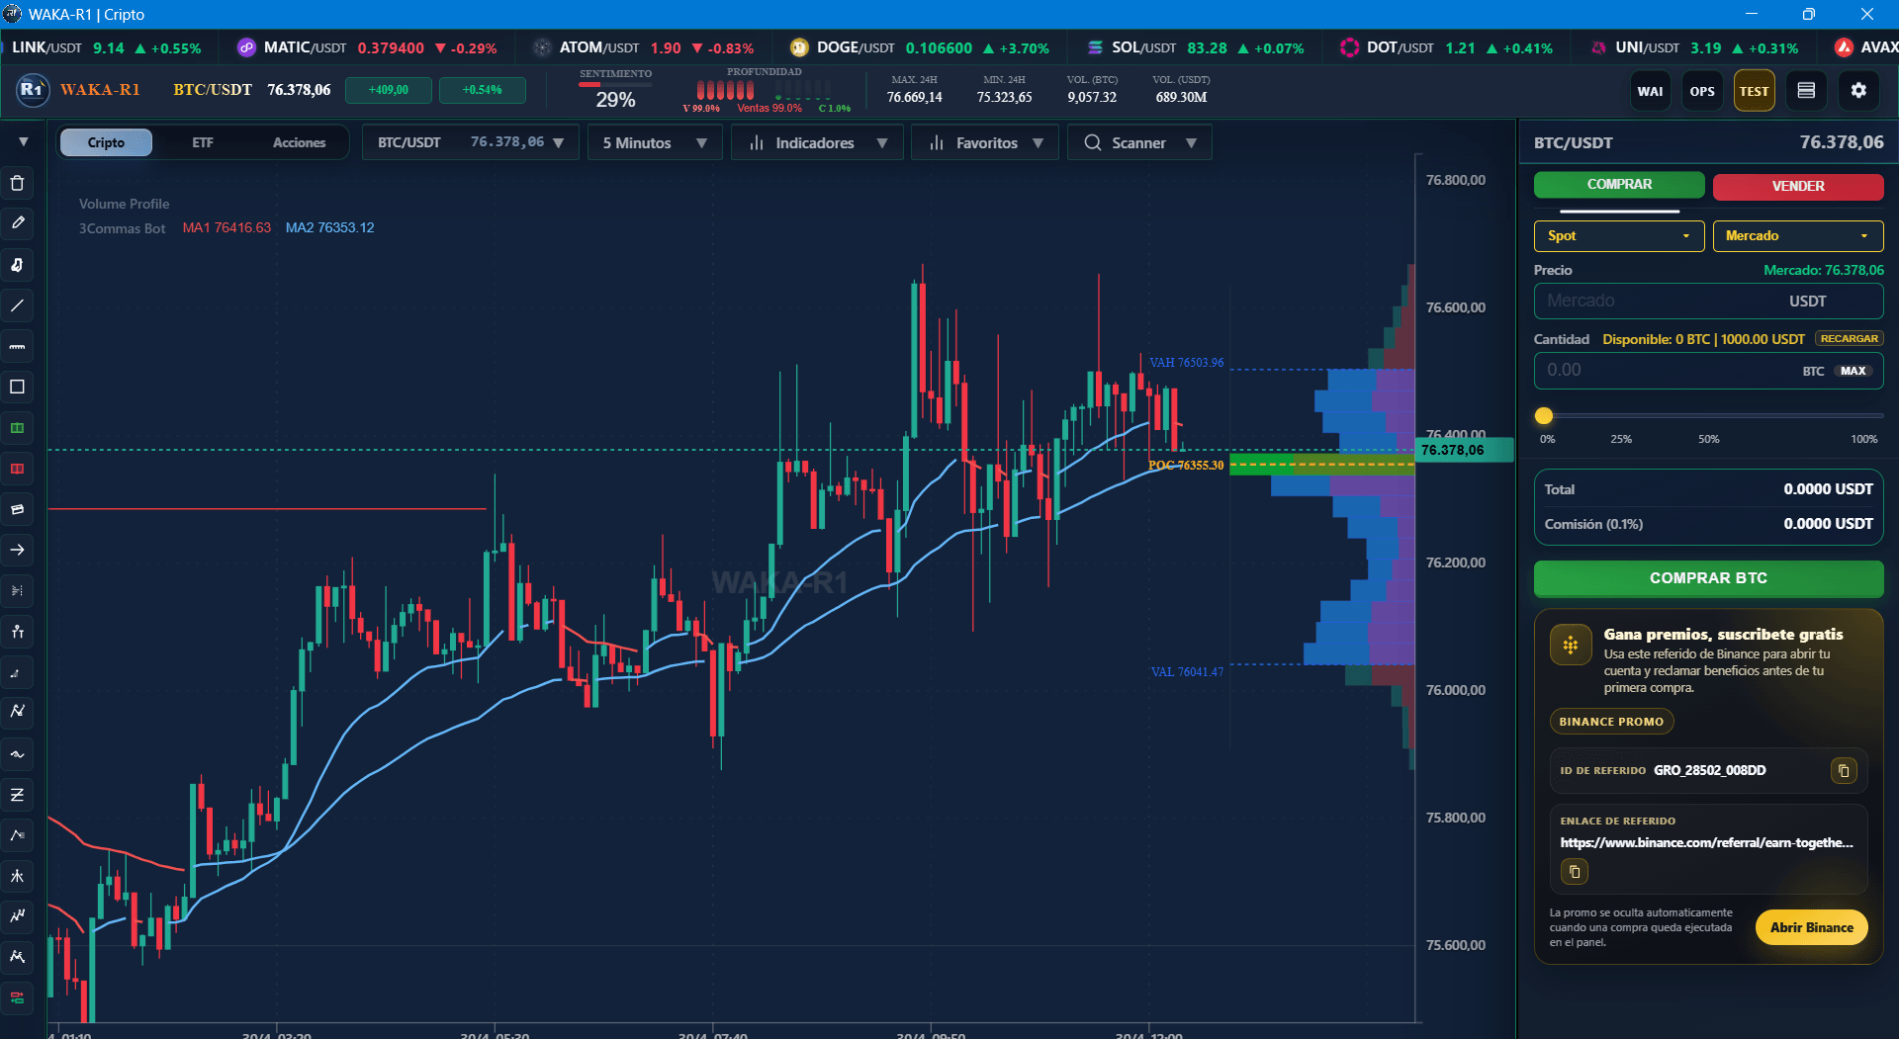Click the LINK/USDT ticker entry

coord(106,47)
